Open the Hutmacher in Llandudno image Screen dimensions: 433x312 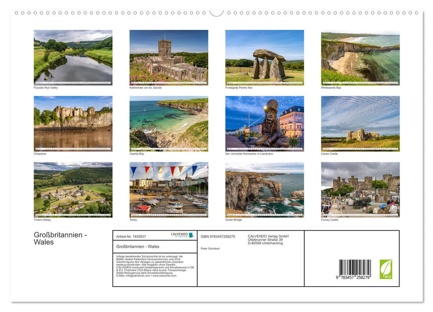(x=264, y=123)
